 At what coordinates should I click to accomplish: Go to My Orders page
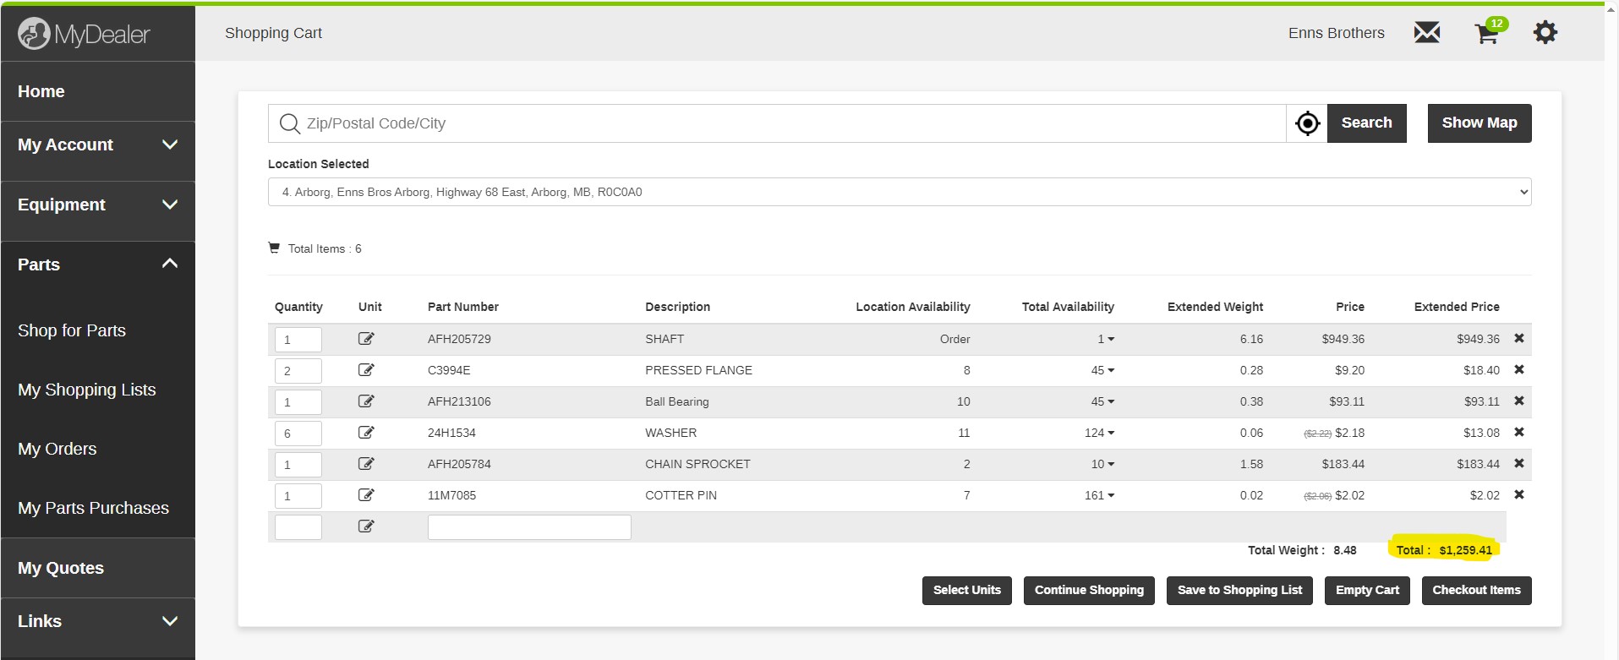(57, 449)
